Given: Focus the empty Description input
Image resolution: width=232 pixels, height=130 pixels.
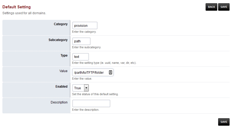Looking at the screenshot, I should [91, 103].
